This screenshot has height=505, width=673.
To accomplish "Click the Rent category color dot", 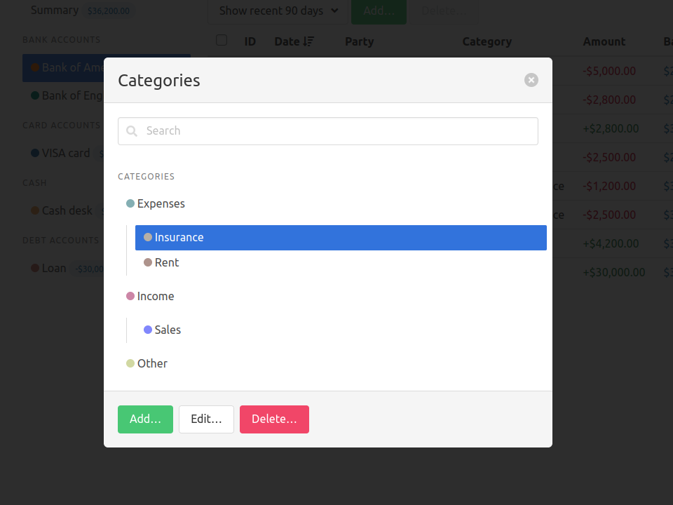I will [148, 263].
